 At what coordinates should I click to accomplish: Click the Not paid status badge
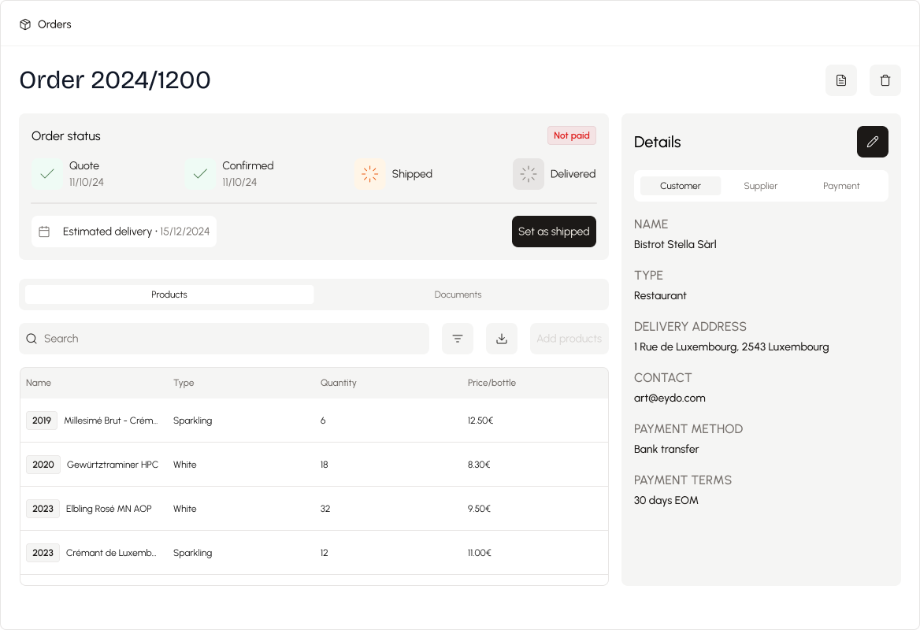[x=572, y=135]
